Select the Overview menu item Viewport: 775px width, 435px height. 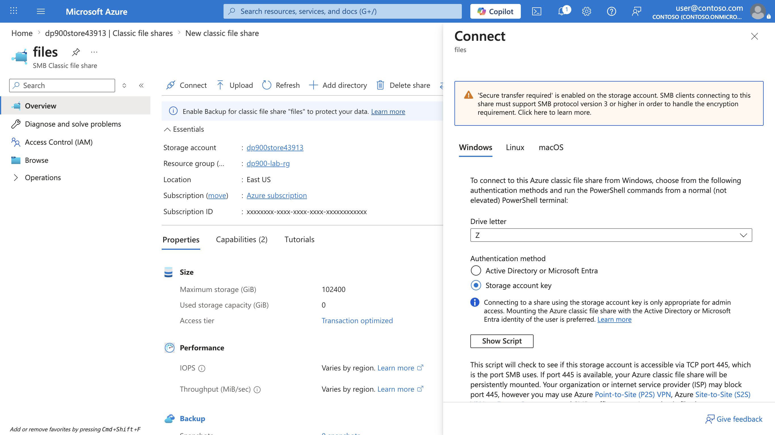coord(76,106)
